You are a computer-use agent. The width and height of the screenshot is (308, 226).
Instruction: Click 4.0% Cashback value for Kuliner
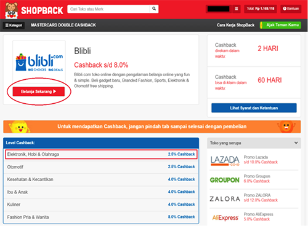tap(181, 205)
